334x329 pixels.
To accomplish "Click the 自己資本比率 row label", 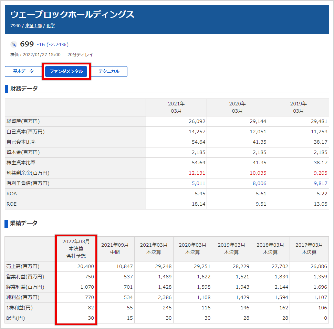I will click(21, 142).
